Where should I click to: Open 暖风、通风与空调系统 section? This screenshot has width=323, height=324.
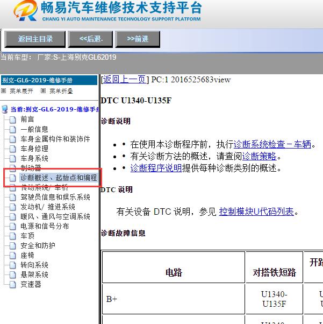point(55,217)
